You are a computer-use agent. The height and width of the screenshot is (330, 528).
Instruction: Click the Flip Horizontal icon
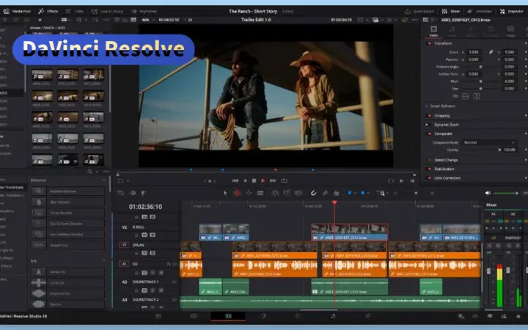(466, 96)
